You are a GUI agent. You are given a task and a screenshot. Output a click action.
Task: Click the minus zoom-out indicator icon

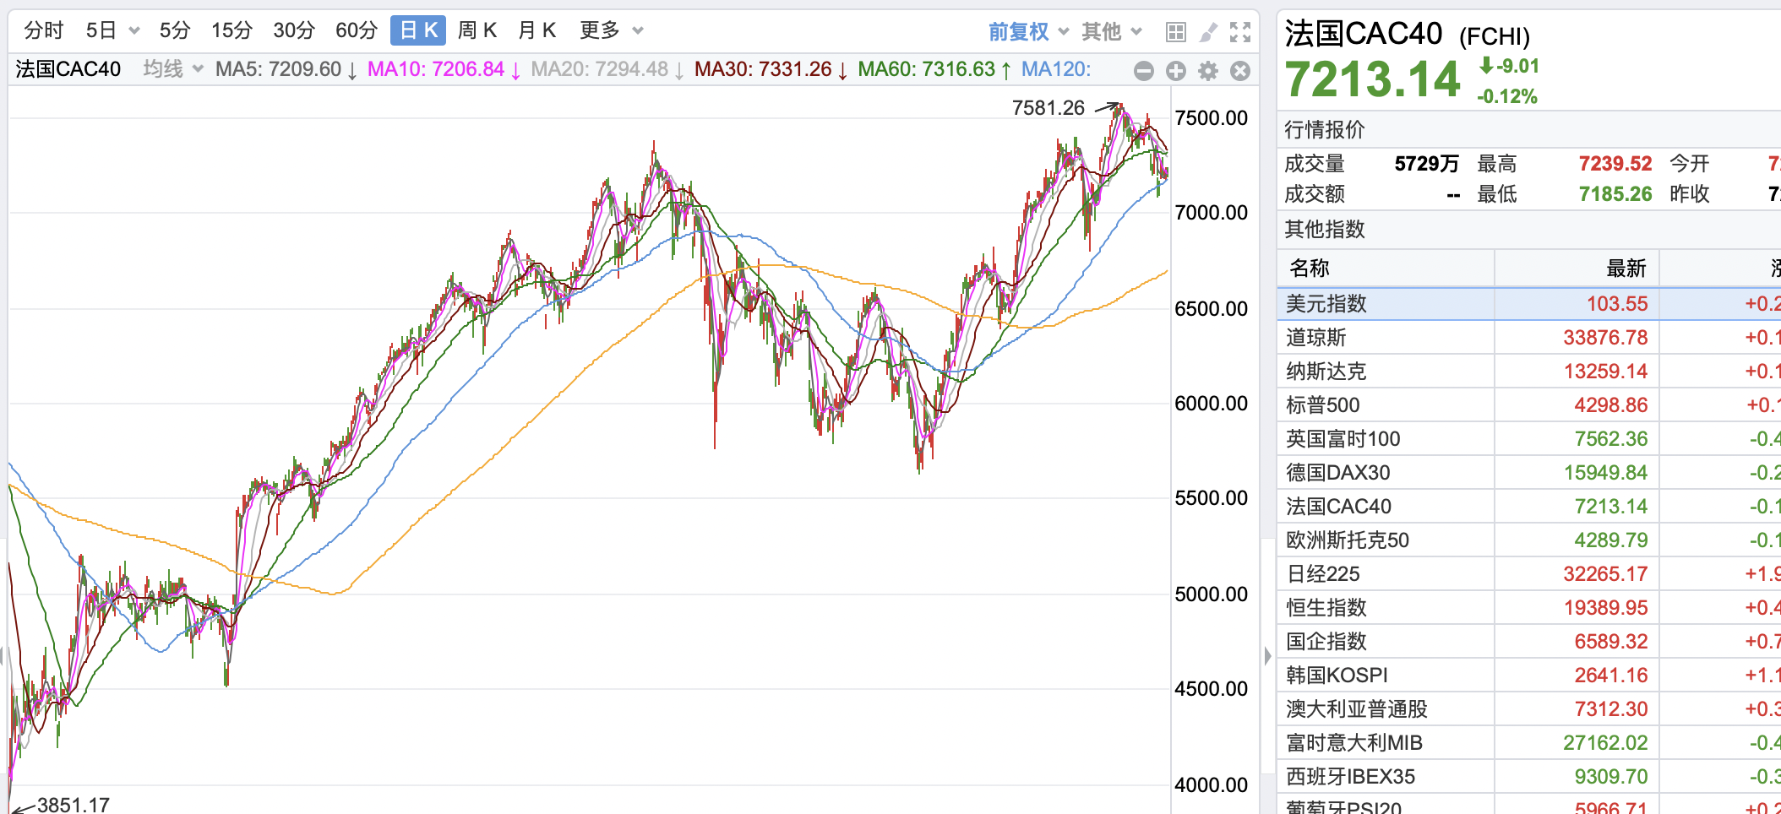point(1144,71)
